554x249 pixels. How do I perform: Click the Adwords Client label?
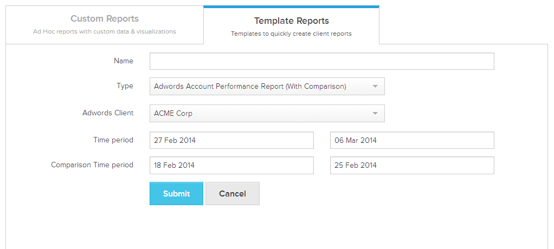[x=108, y=114]
